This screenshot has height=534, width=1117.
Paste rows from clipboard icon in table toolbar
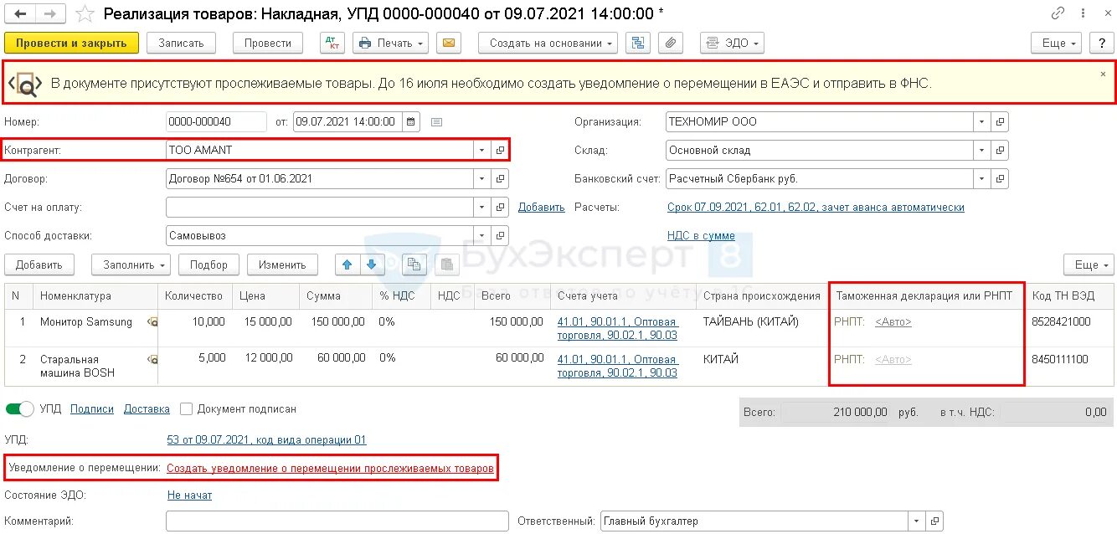coord(448,264)
